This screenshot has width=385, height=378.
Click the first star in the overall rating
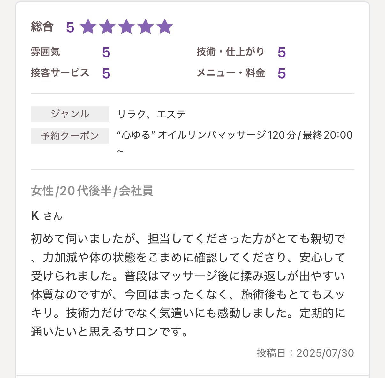(x=88, y=27)
